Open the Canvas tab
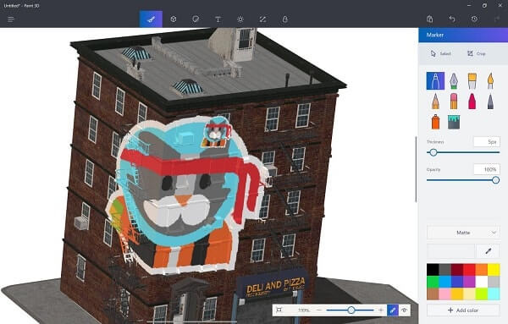This screenshot has width=508, height=324. pos(262,19)
